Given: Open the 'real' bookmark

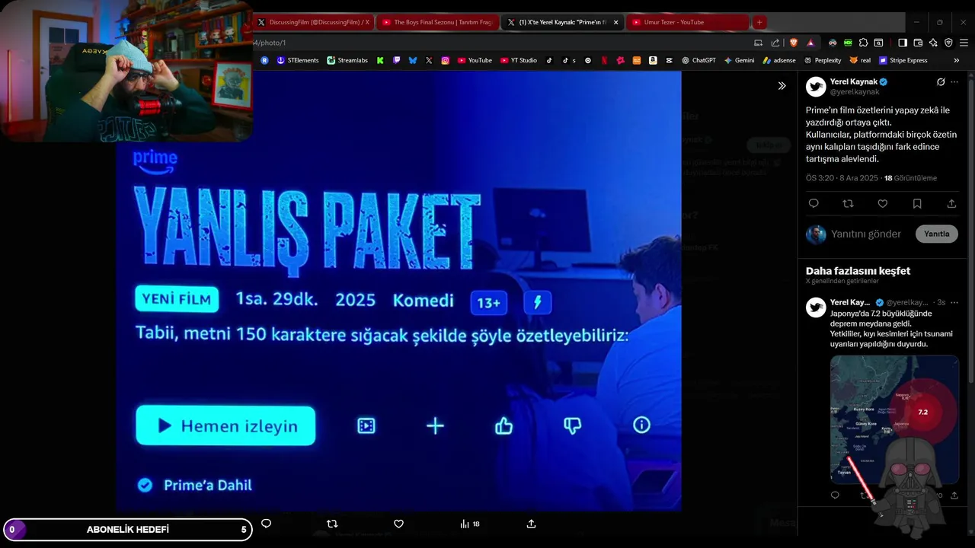Looking at the screenshot, I should point(860,60).
